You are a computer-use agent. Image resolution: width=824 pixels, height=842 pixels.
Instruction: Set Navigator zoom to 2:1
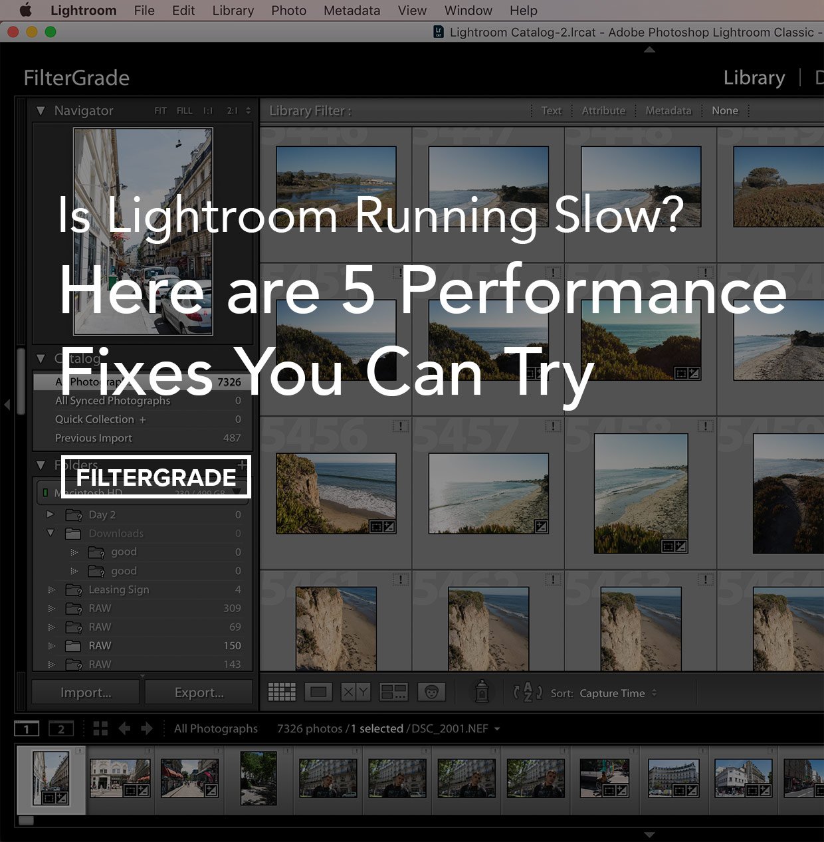(232, 111)
